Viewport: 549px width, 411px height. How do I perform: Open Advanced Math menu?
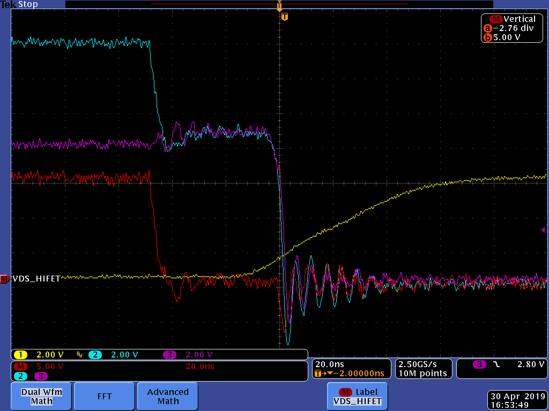[168, 397]
